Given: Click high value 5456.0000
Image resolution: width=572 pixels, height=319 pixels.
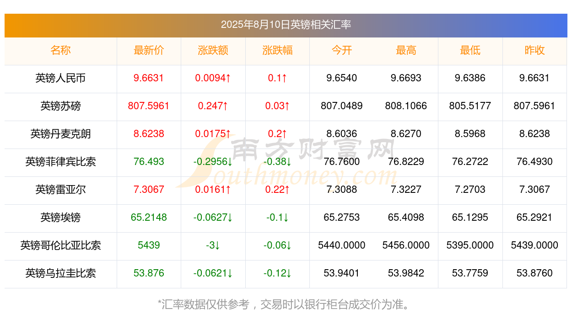Looking at the screenshot, I should tap(406, 245).
